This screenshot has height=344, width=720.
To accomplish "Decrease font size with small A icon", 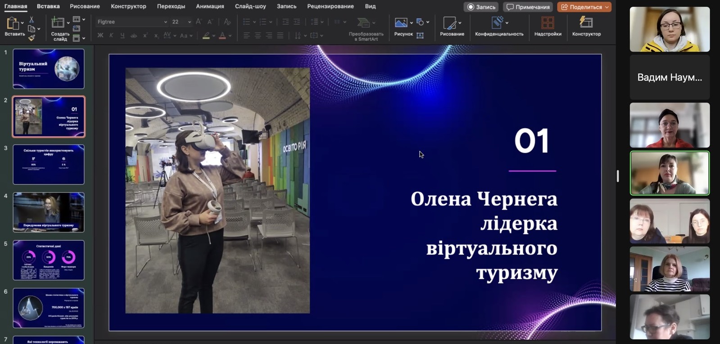I will (x=210, y=22).
